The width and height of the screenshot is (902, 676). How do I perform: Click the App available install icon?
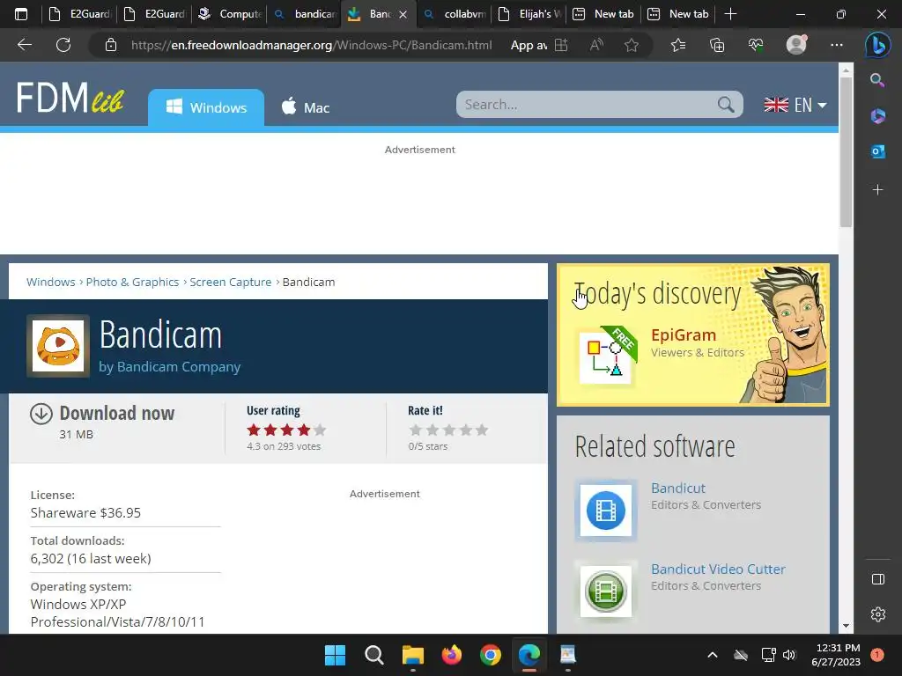(561, 45)
